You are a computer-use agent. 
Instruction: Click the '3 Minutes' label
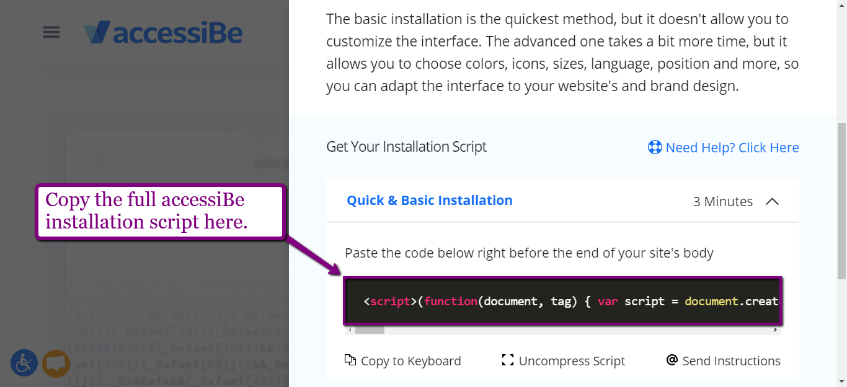(x=723, y=201)
